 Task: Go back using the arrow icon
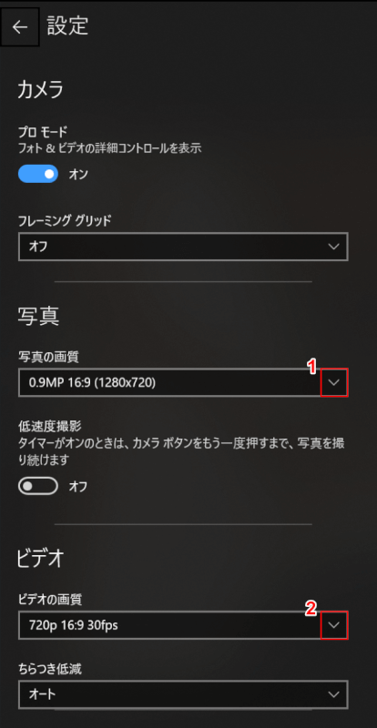pos(19,28)
